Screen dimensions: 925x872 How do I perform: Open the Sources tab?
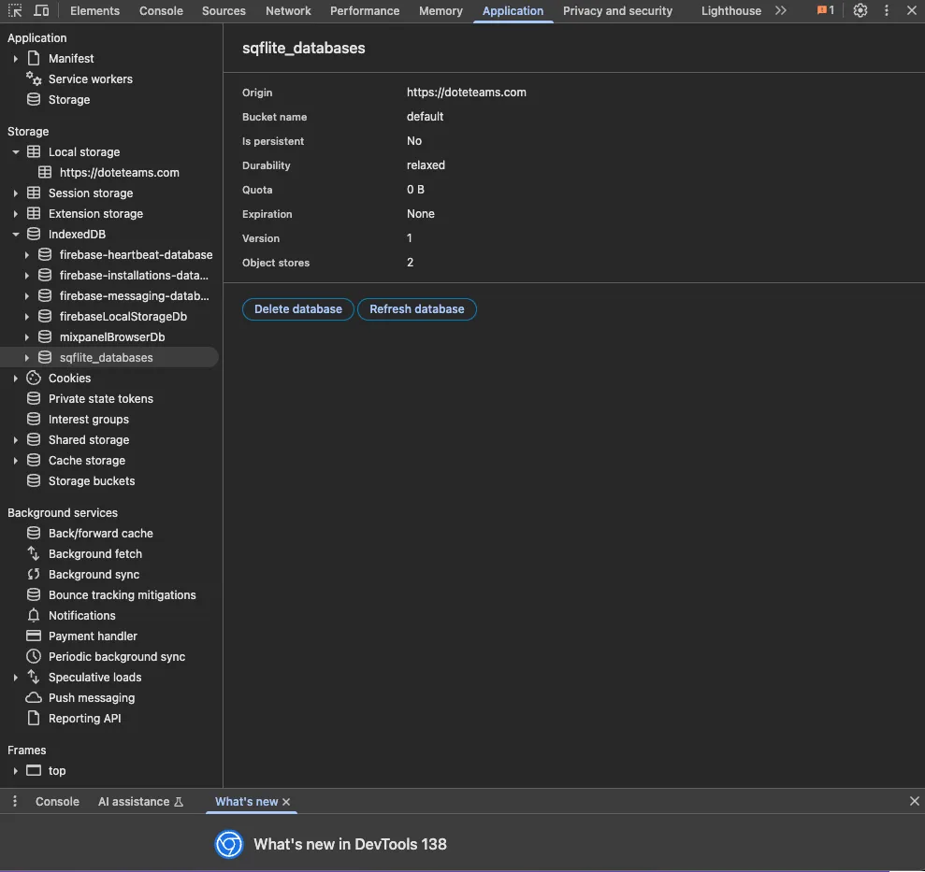[x=224, y=10]
